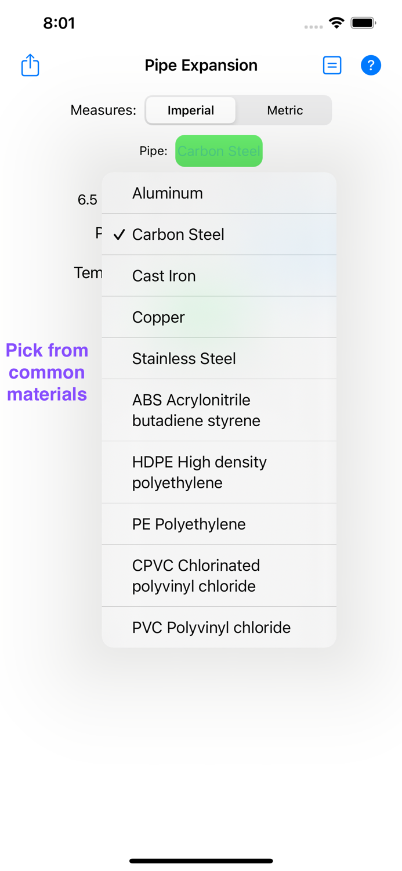The height and width of the screenshot is (871, 402).
Task: Tap the checkmark beside Carbon Steel
Action: coord(119,234)
